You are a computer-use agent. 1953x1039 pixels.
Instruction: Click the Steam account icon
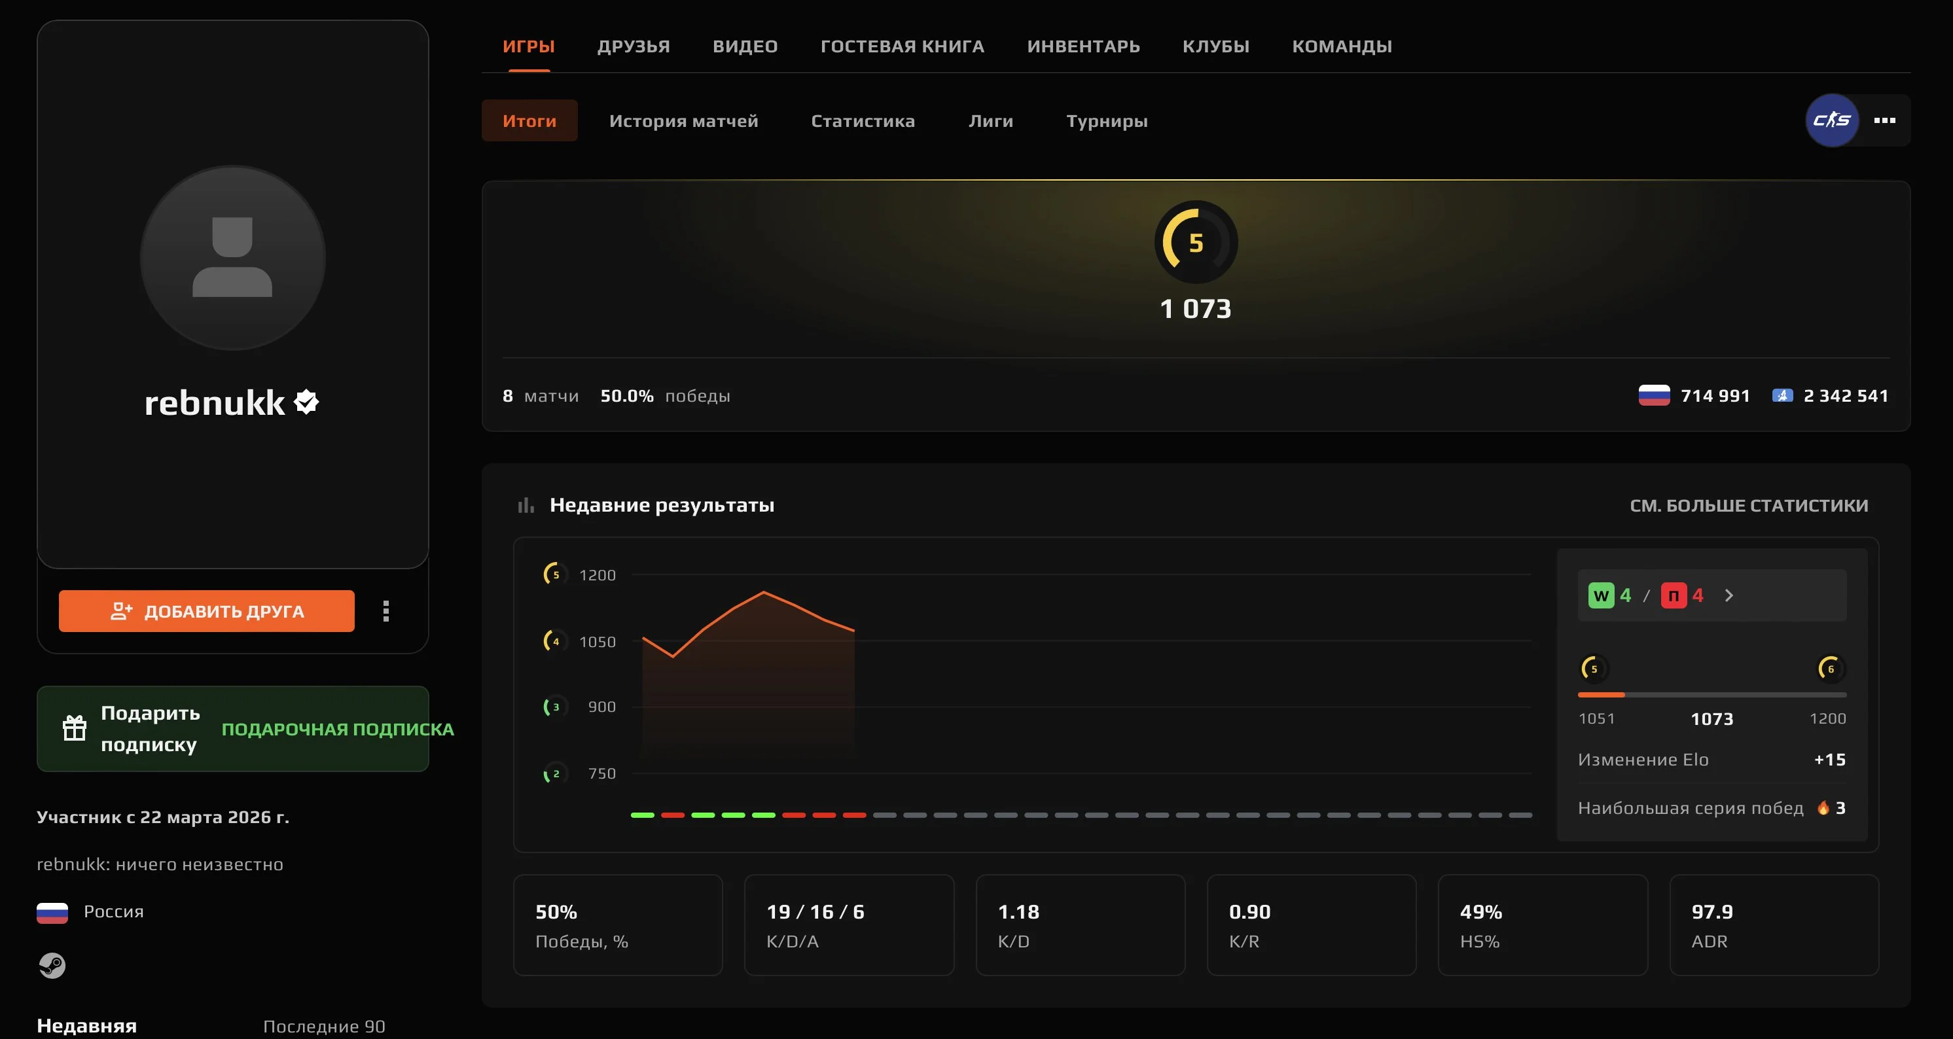coord(52,966)
